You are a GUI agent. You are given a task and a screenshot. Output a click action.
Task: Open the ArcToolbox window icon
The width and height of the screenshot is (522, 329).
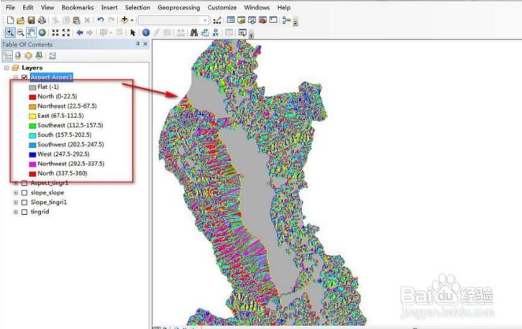(262, 20)
